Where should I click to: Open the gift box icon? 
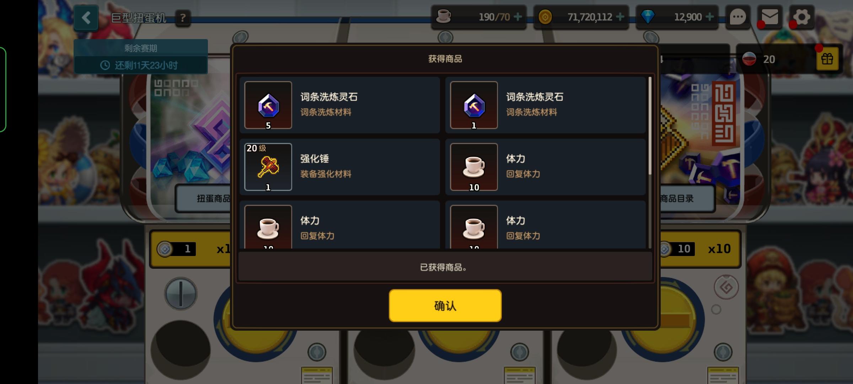pyautogui.click(x=827, y=59)
